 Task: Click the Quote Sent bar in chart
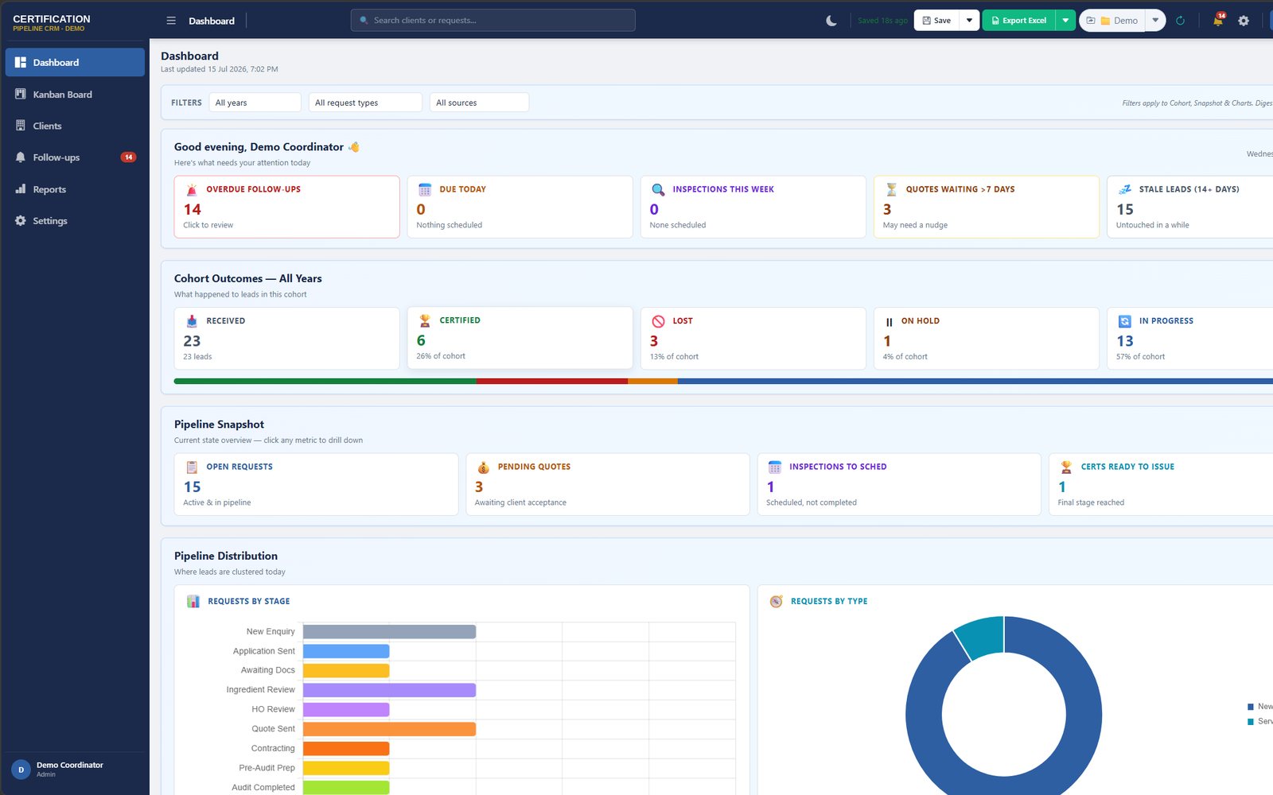389,729
